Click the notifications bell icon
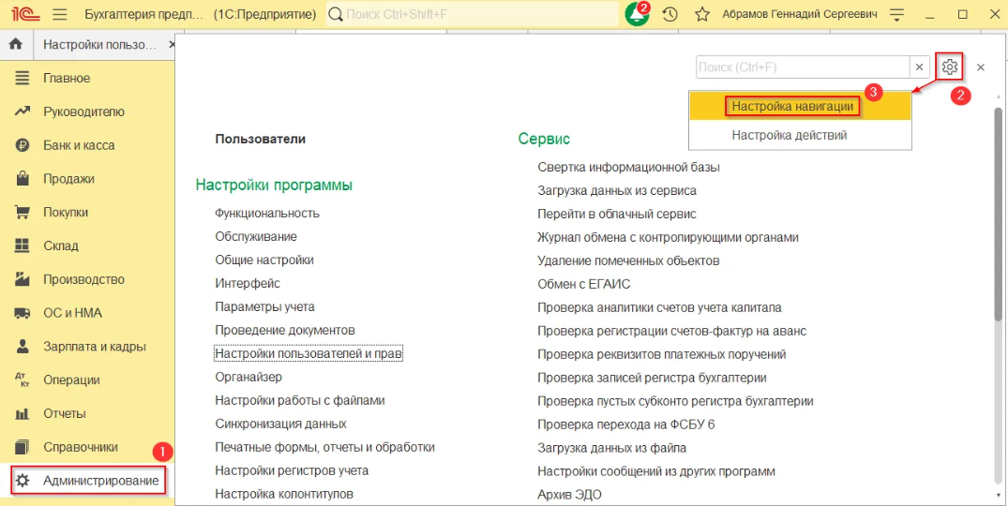This screenshot has width=1008, height=506. 637,15
